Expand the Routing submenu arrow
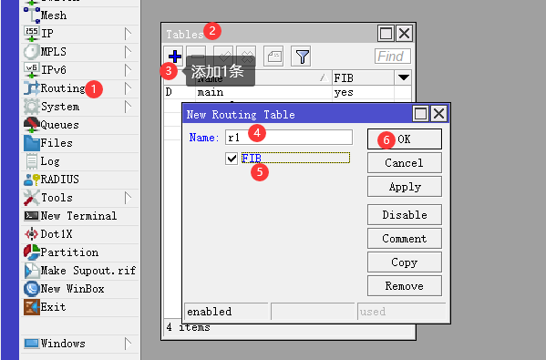Screen dimensions: 546x360 point(129,88)
